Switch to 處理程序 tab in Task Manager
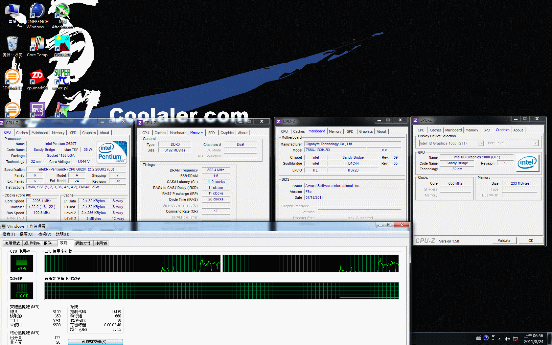The height and width of the screenshot is (345, 552). click(32, 243)
